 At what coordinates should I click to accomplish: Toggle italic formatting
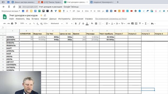(x=79, y=23)
